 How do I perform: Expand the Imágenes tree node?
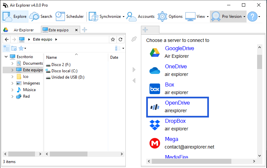click(x=12, y=83)
